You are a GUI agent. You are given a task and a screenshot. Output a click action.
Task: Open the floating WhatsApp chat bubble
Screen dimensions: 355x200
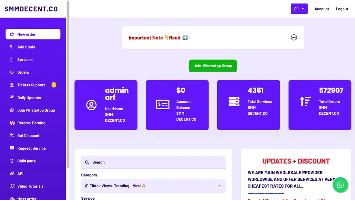[x=340, y=185]
